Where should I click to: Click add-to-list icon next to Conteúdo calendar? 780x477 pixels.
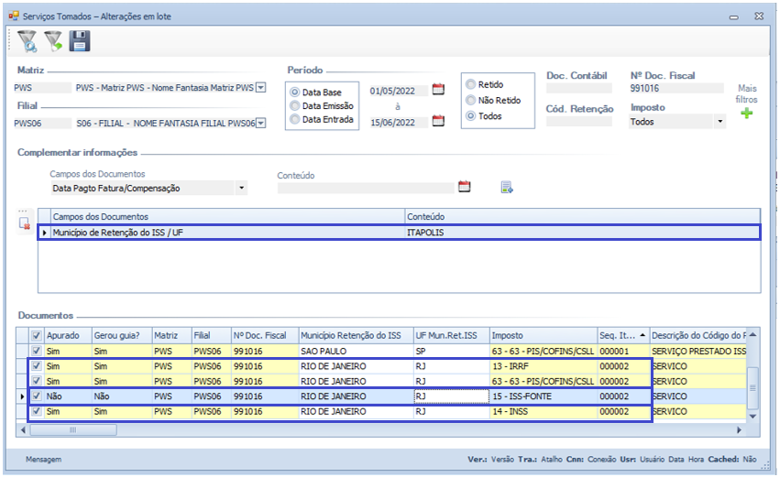(x=506, y=187)
